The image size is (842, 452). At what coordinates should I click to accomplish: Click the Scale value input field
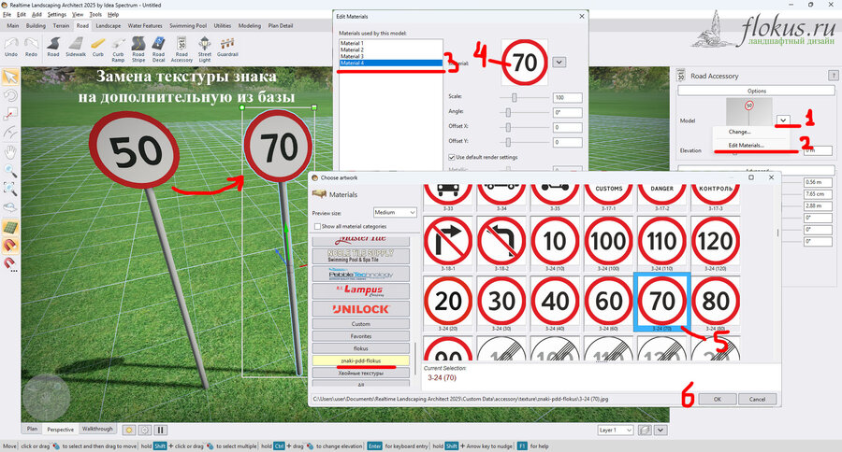pos(567,97)
